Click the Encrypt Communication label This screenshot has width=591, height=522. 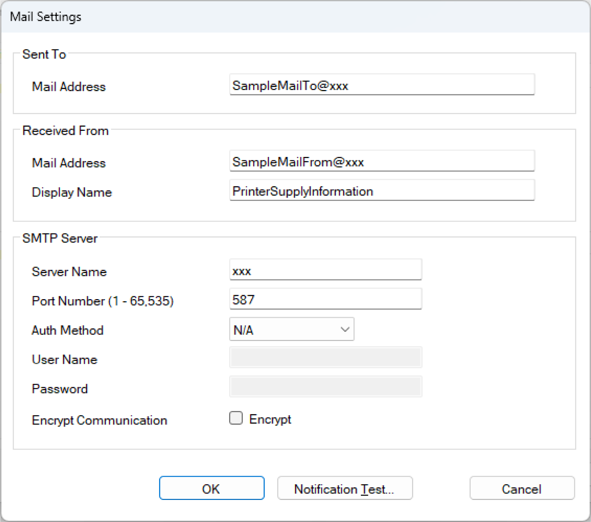tap(99, 420)
